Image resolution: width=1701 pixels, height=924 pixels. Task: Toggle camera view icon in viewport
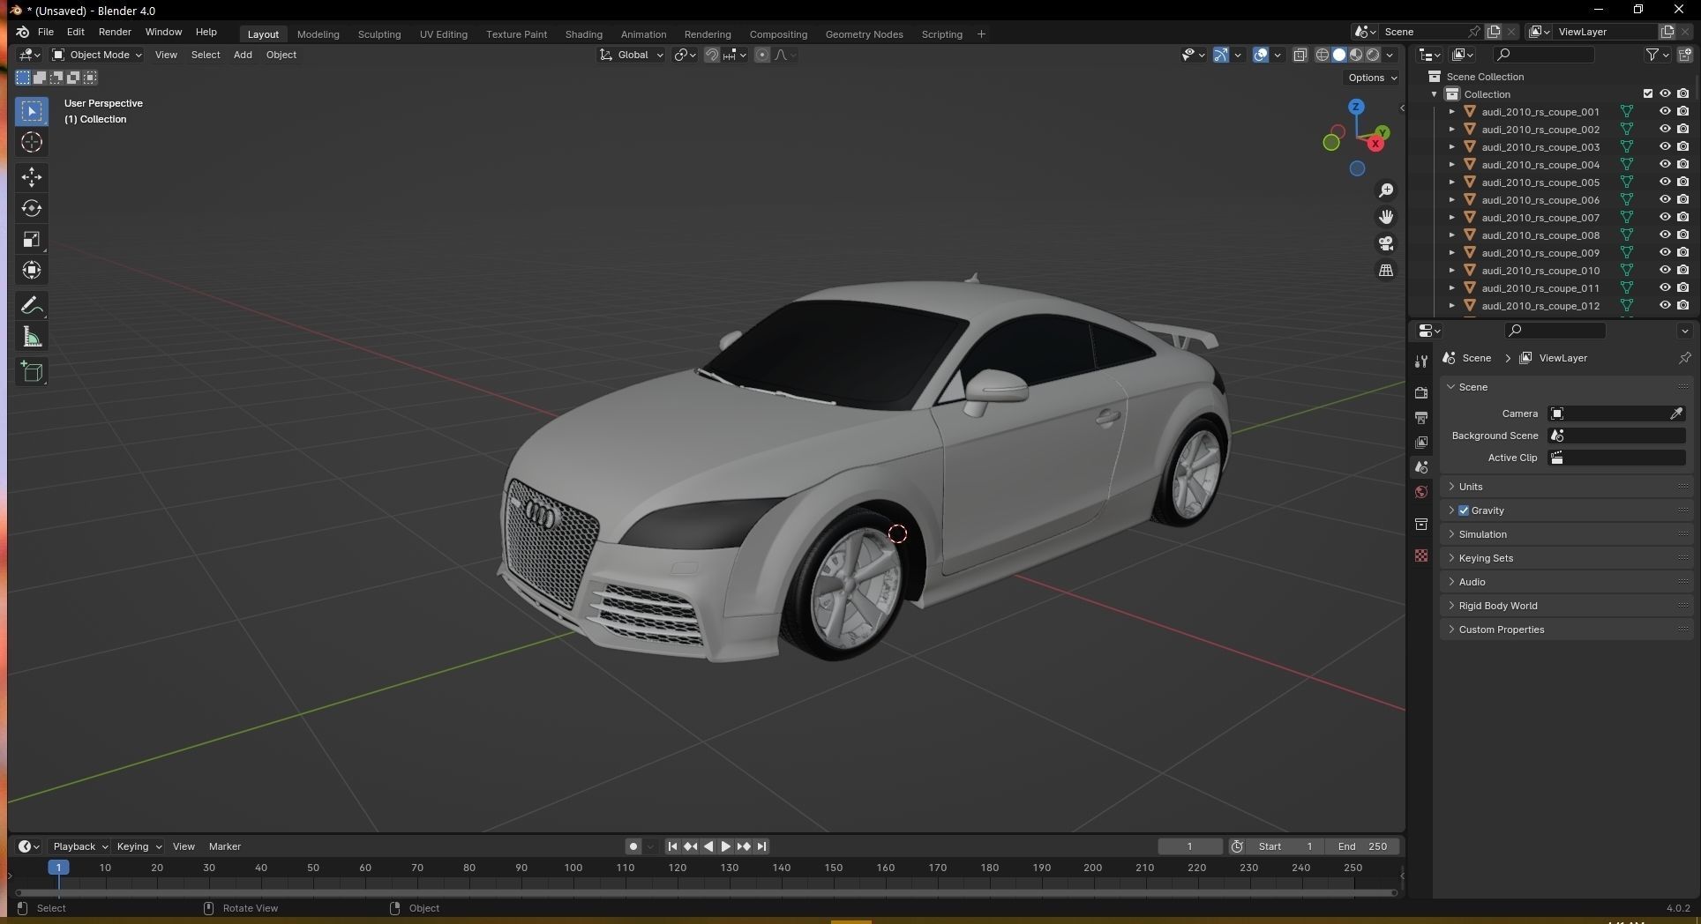click(x=1386, y=243)
